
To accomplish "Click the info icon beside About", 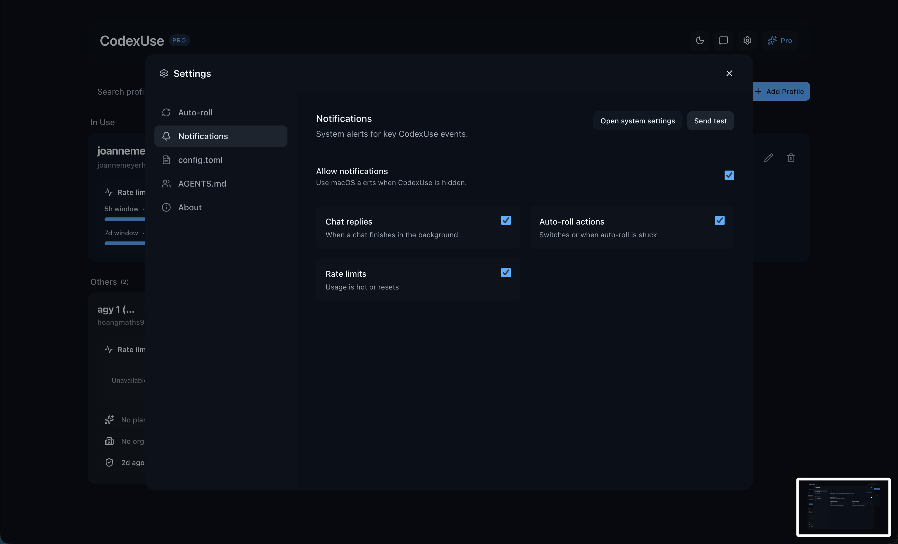I will pos(166,207).
